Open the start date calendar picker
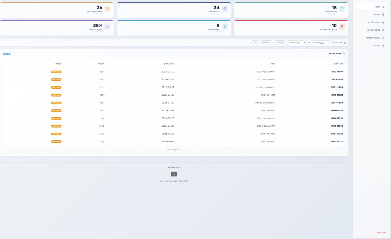This screenshot has width=391, height=239. point(328,43)
